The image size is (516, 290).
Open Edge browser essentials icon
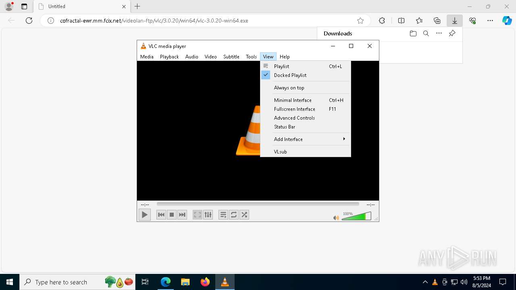pyautogui.click(x=472, y=21)
